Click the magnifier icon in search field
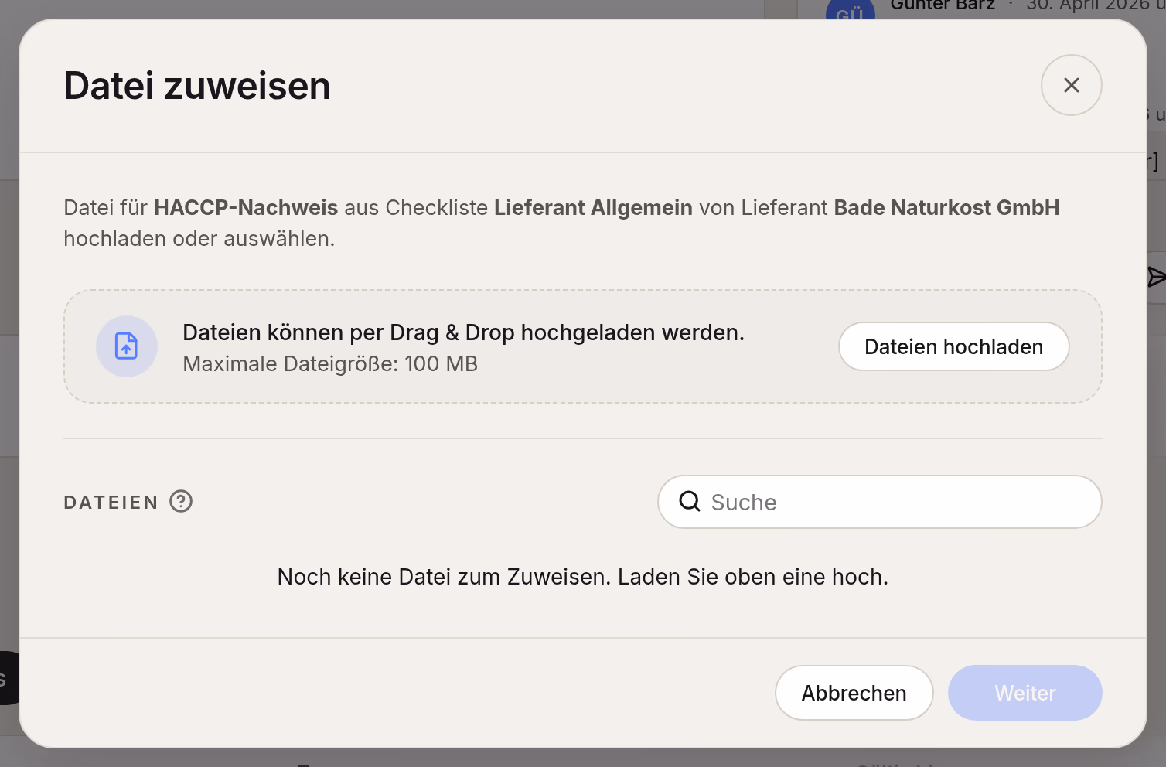 point(689,502)
